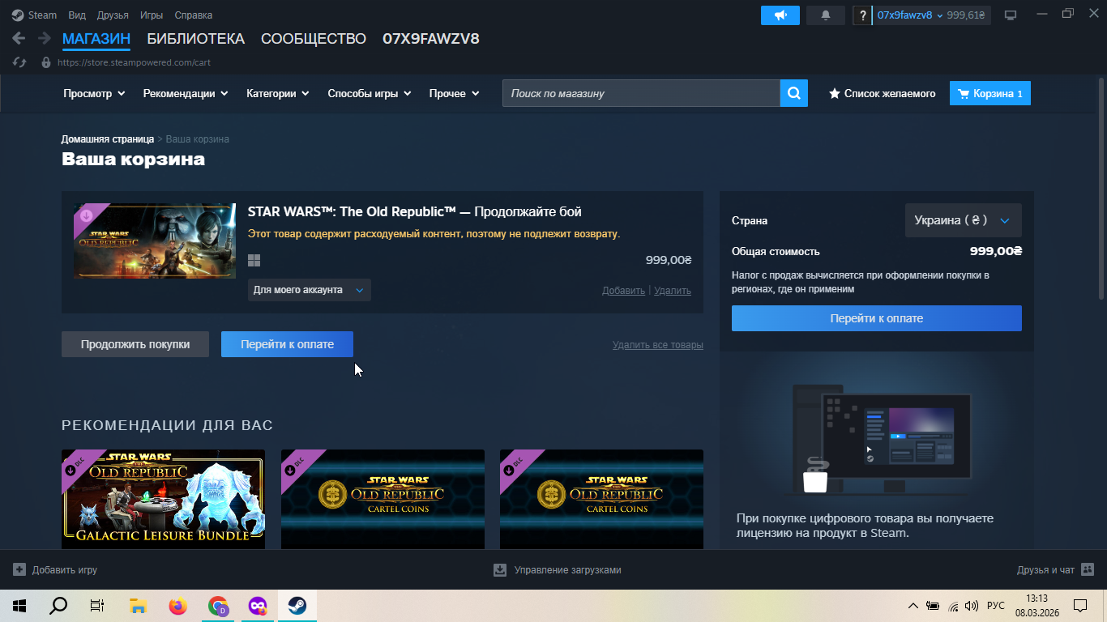The image size is (1107, 622).
Task: Click the volume speaker tray icon
Action: pyautogui.click(x=972, y=606)
